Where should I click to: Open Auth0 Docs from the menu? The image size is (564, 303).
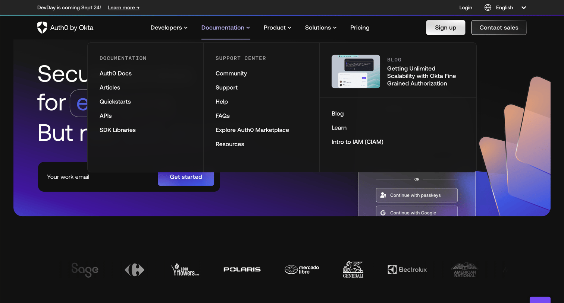point(116,73)
